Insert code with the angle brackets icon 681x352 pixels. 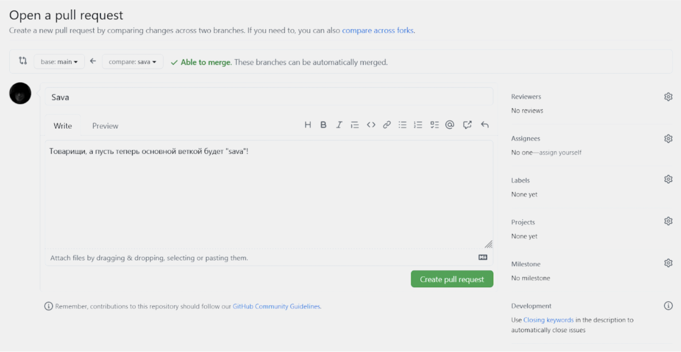pos(371,125)
